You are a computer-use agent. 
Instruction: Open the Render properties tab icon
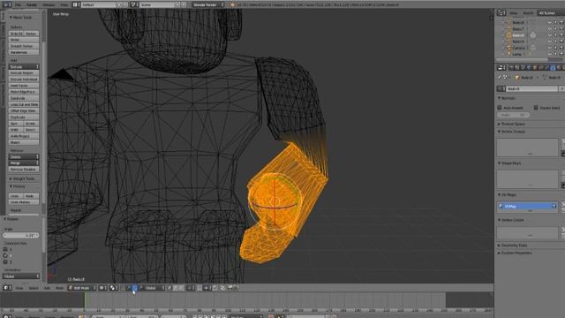(x=511, y=67)
